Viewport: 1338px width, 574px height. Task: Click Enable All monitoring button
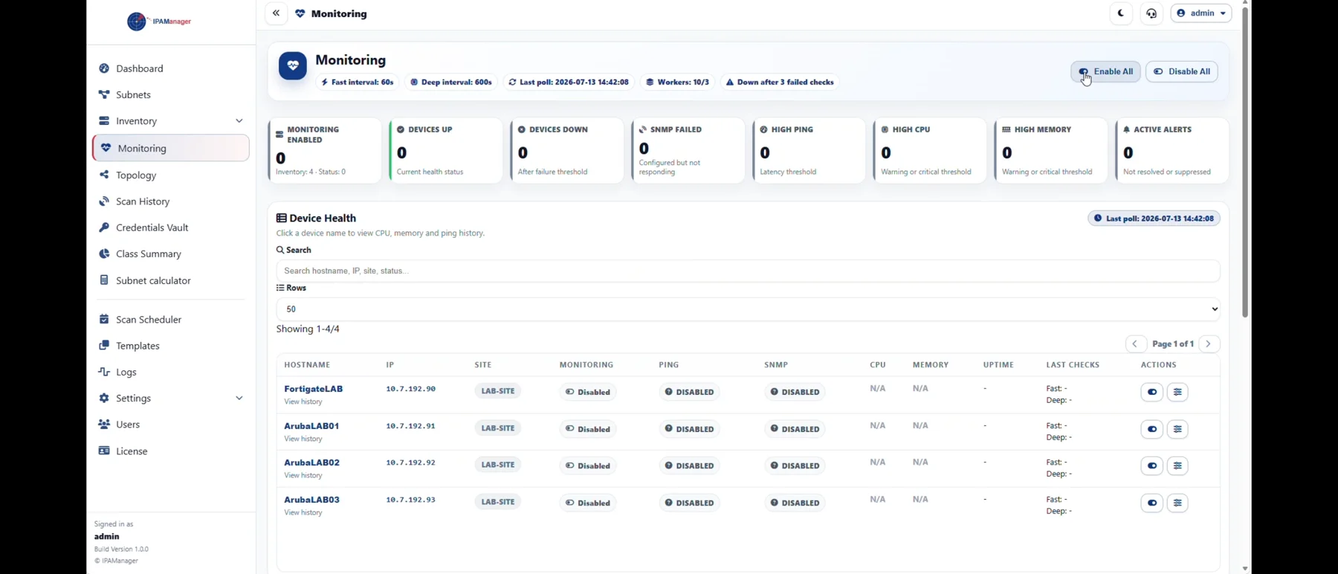click(1105, 71)
